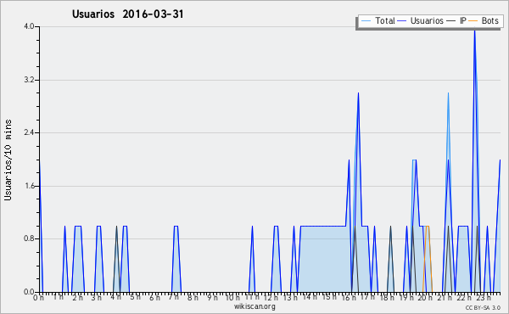
Task: Click the 4.0 peak near 22 h
Action: [x=474, y=31]
